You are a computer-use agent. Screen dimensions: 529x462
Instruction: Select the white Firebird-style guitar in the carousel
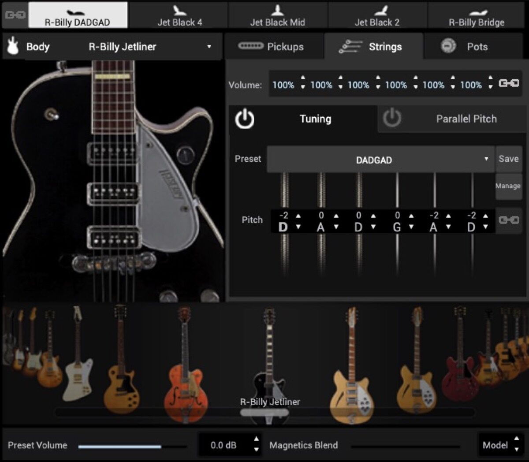(78, 355)
